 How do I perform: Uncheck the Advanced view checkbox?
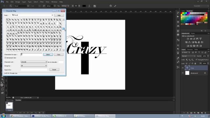(5, 58)
